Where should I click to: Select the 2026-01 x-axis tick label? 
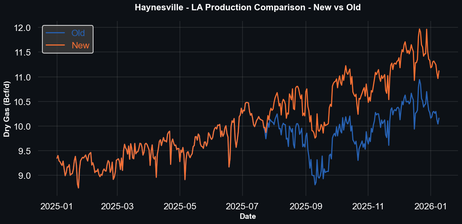pos(431,206)
